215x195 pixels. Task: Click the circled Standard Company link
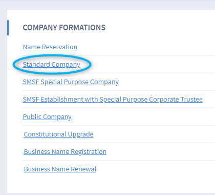(52, 65)
